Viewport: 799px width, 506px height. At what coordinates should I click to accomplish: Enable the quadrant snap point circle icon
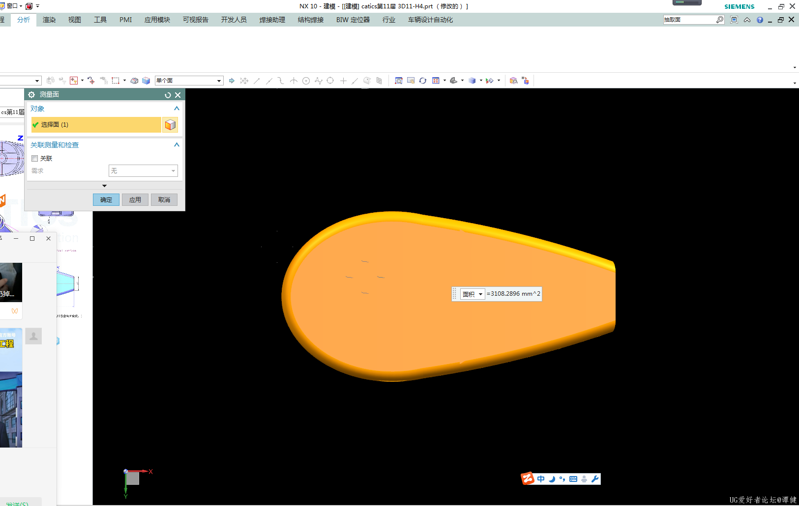[330, 81]
